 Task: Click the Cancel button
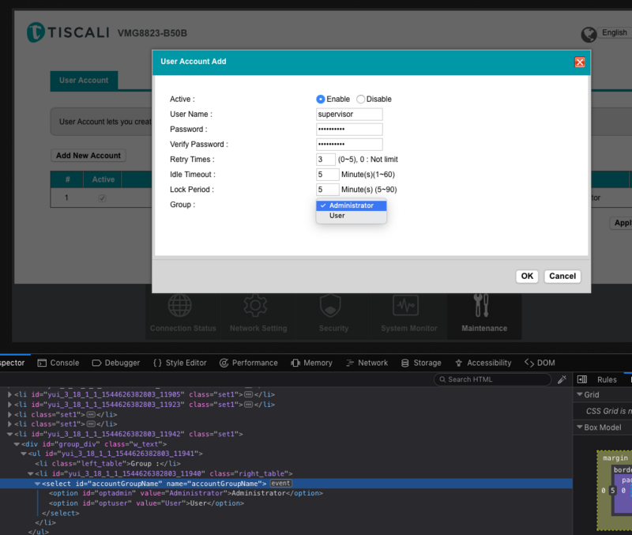(562, 276)
